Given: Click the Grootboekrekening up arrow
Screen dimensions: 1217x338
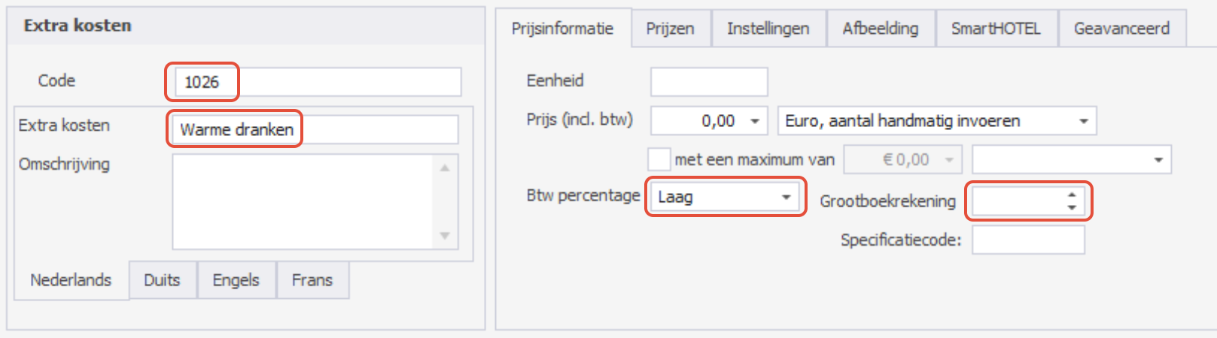Looking at the screenshot, I should point(1072,195).
